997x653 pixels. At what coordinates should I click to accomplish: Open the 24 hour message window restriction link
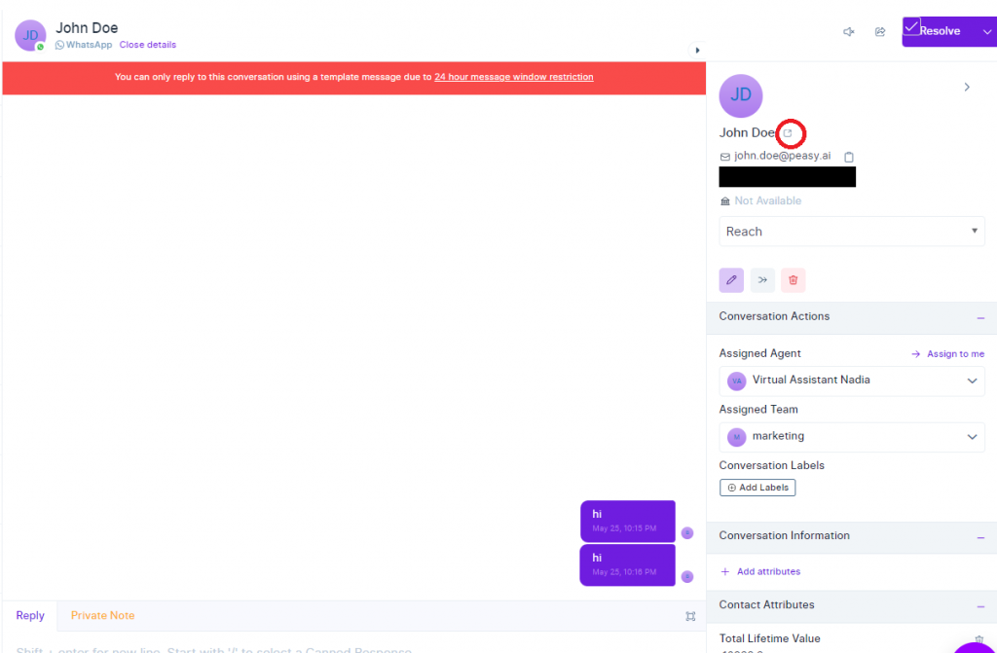(514, 77)
